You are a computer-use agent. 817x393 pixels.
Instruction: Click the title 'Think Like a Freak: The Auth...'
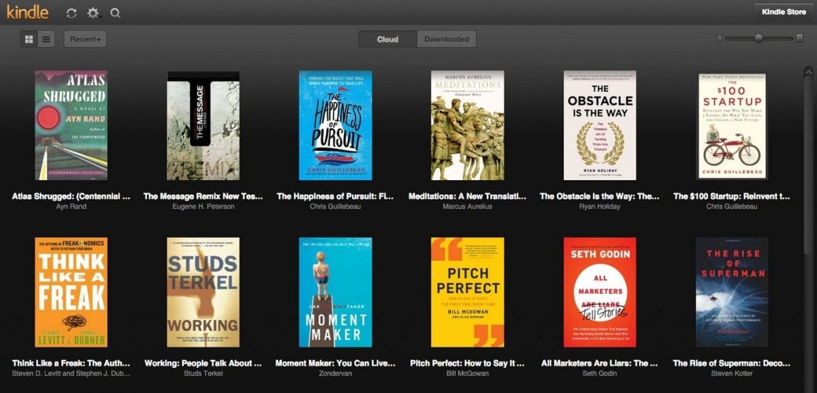71,363
